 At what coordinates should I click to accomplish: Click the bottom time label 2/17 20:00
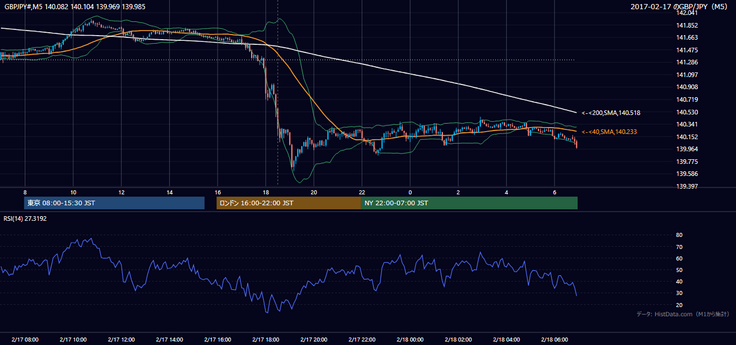(313, 340)
